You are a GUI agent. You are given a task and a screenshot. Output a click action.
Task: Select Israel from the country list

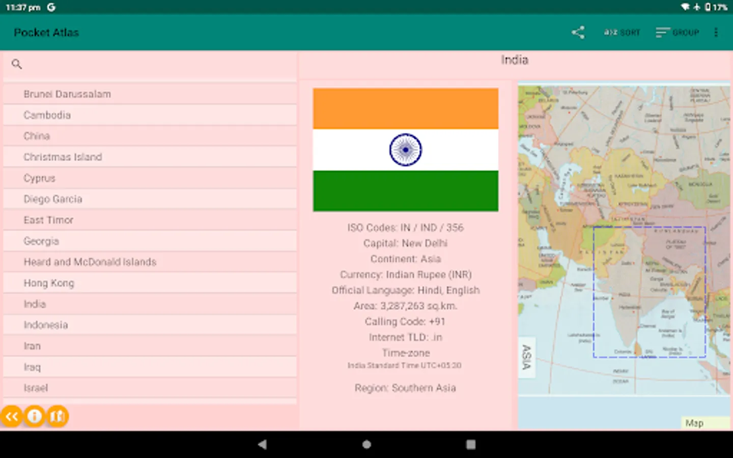pyautogui.click(x=150, y=388)
